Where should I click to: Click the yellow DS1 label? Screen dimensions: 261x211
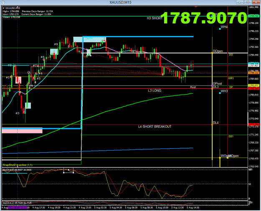[x=231, y=136]
